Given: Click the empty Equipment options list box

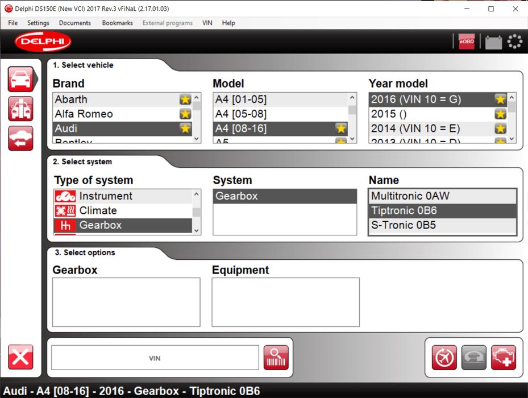Looking at the screenshot, I should (x=285, y=302).
